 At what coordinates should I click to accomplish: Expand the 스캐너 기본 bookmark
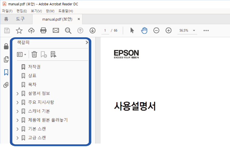(x=18, y=111)
